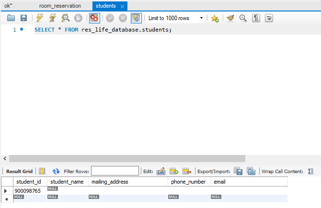Execute the query with the lightning bolt icon

pyautogui.click(x=40, y=18)
